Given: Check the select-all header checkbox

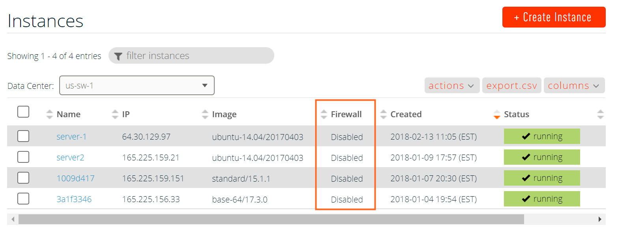Looking at the screenshot, I should click(23, 112).
